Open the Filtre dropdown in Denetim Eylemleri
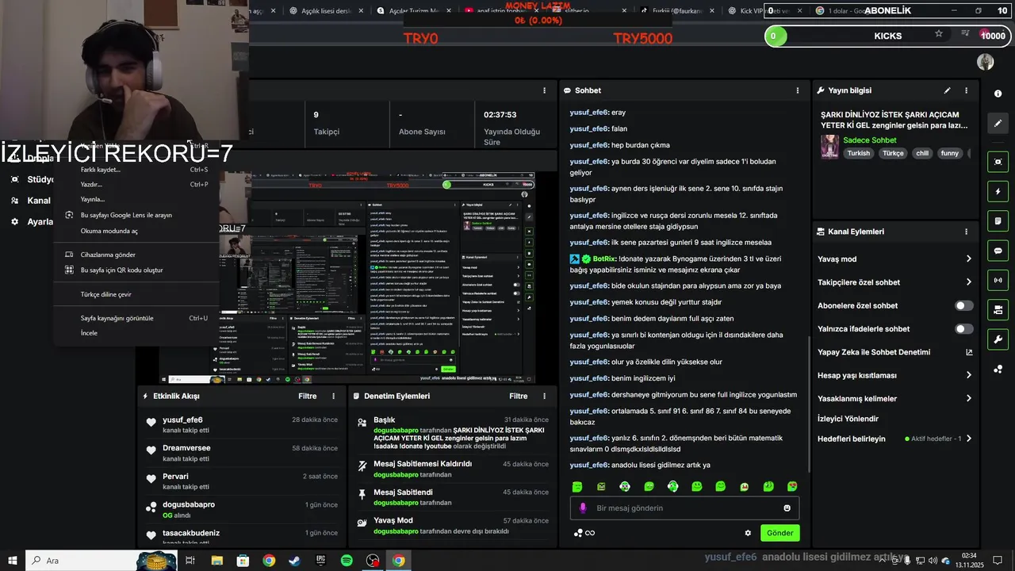Screen dimensions: 1015x571 pos(519,396)
